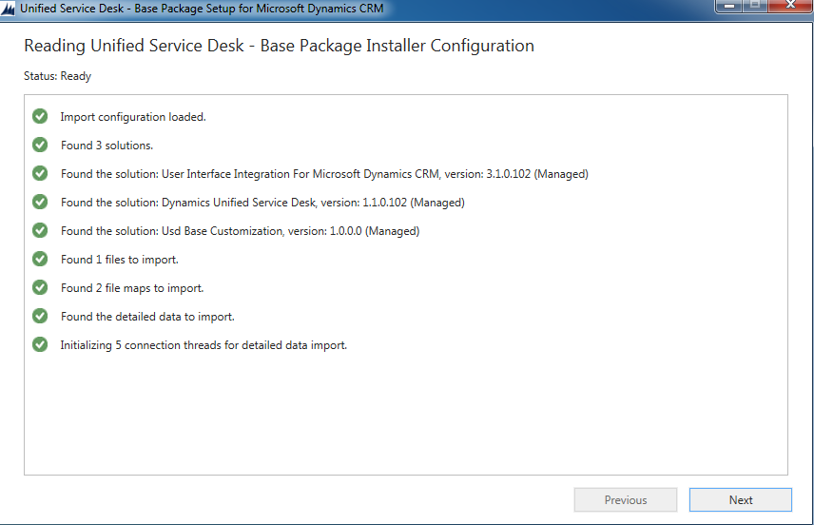Click check icon beside Found 2 file maps
The image size is (814, 525).
click(x=40, y=288)
